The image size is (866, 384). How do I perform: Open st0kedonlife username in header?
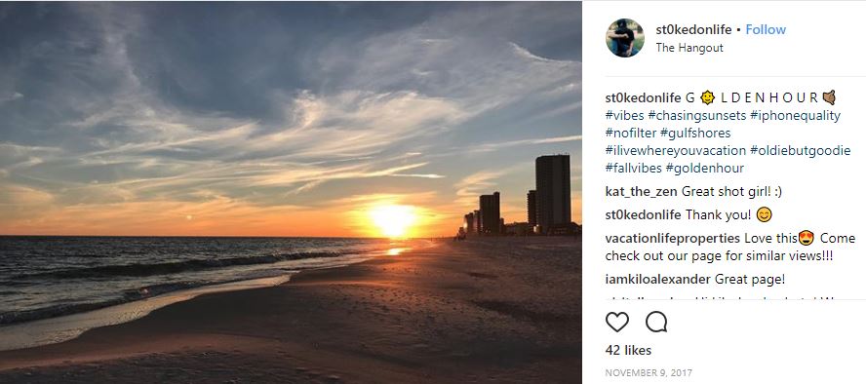(693, 30)
